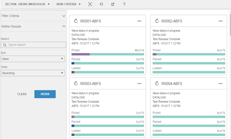
Task: Open the three-dot menu for W0004-ABFS
Action: tap(221, 84)
